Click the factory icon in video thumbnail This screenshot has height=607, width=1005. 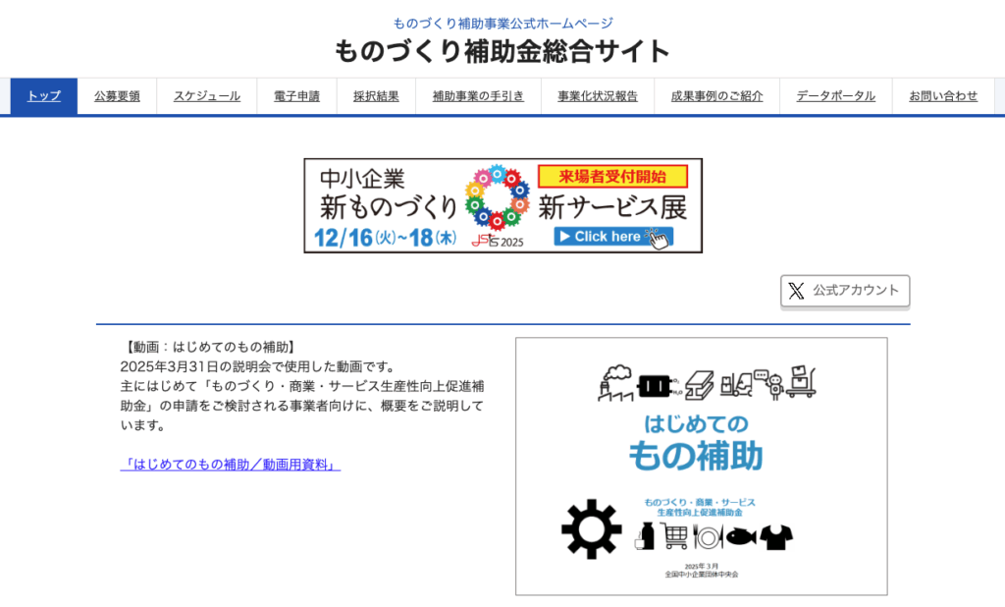point(616,382)
